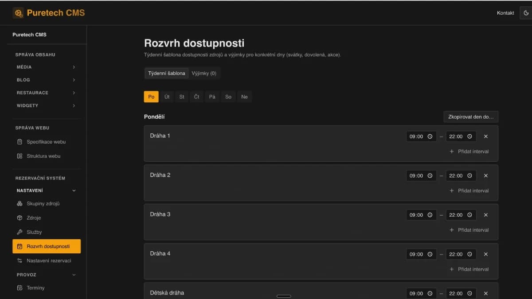Expand the RESTAURACE sidebar section
Screen dimensions: 532x299
(x=46, y=93)
